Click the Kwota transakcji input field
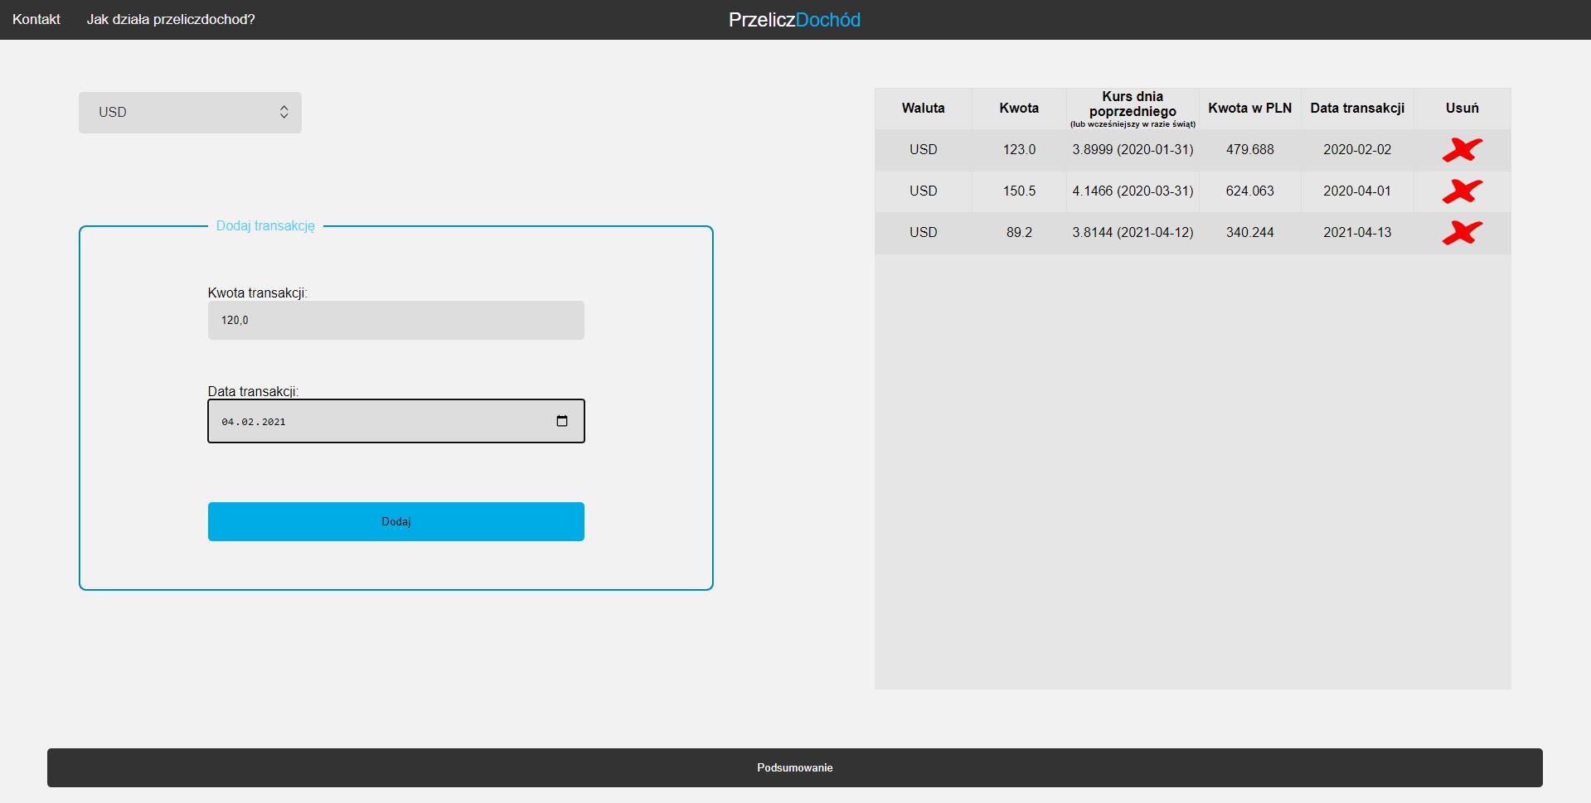Viewport: 1591px width, 803px height. tap(395, 319)
